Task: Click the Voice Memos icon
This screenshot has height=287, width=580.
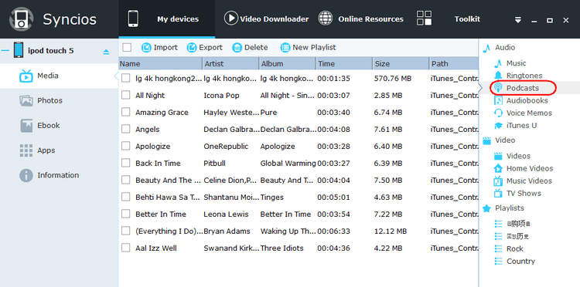Action: tap(498, 113)
